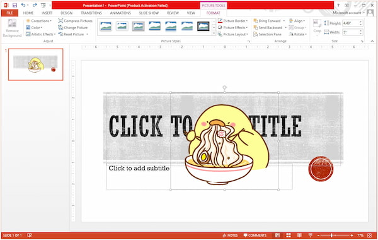Open Picture Layout menu
This screenshot has height=240, width=378.
[x=233, y=34]
